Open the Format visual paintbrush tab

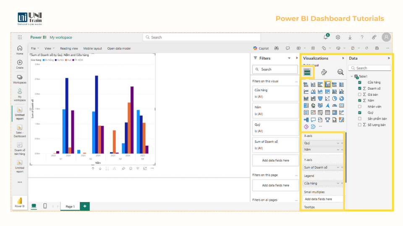[324, 72]
